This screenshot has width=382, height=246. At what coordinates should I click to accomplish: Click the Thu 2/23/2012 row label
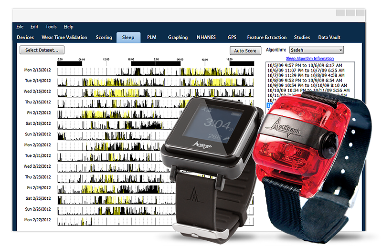(x=38, y=177)
